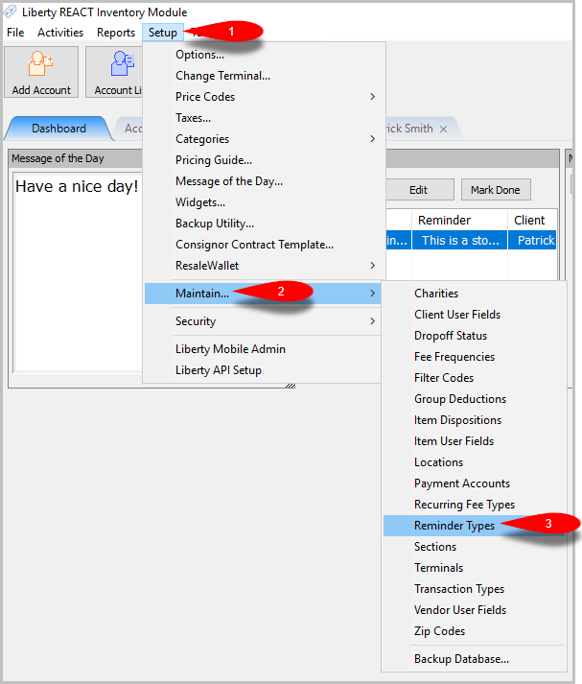582x684 pixels.
Task: Open Zip Codes entry
Action: 439,631
